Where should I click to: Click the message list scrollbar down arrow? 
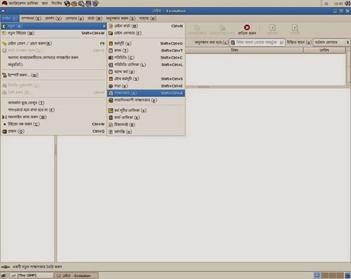348,84
